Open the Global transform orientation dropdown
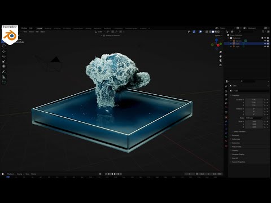This screenshot has width=271, height=203. [99, 32]
